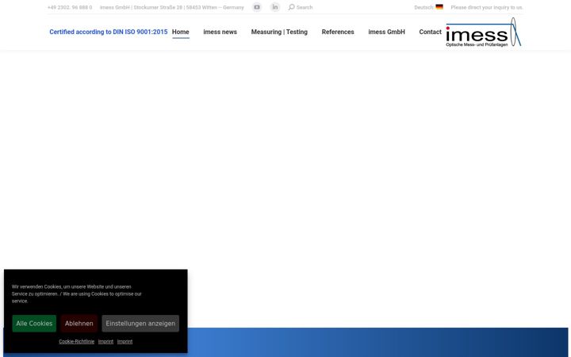Screen dimensions: 571x357
Task: Click 'Certified according to DIN ISO 9001:2015'
Action: pyautogui.click(x=109, y=32)
